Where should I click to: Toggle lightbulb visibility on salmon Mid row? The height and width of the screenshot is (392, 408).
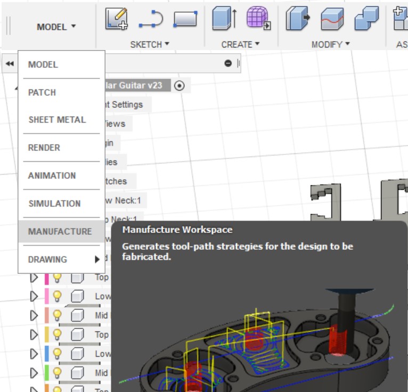[x=57, y=315]
